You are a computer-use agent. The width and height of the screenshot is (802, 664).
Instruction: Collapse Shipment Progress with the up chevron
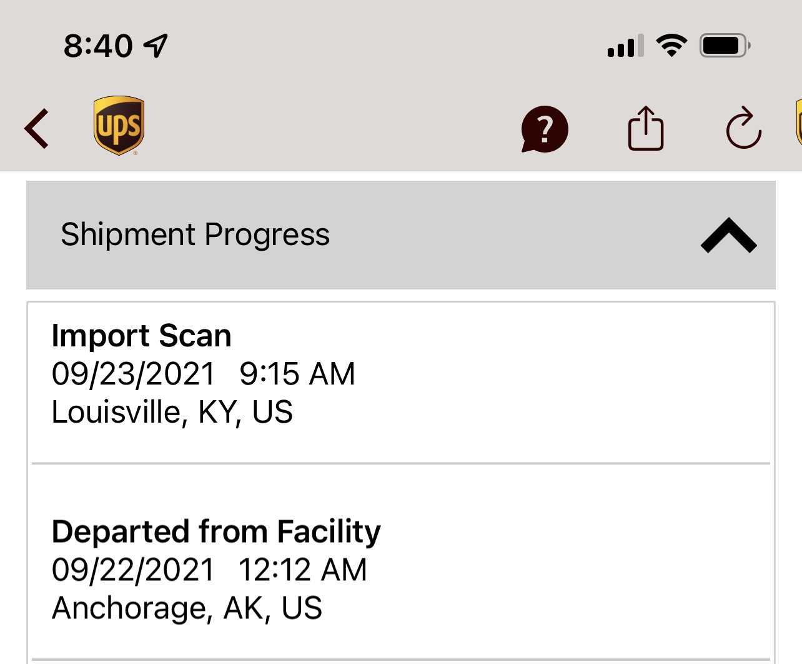click(729, 235)
